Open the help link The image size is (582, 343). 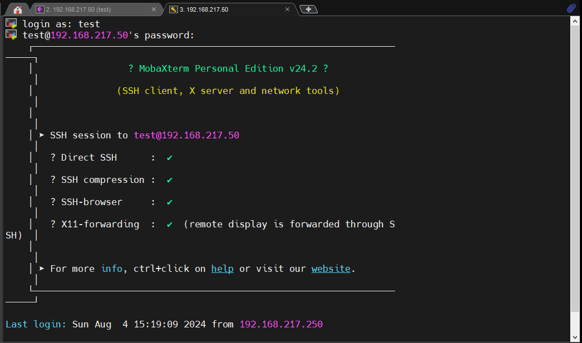click(223, 269)
